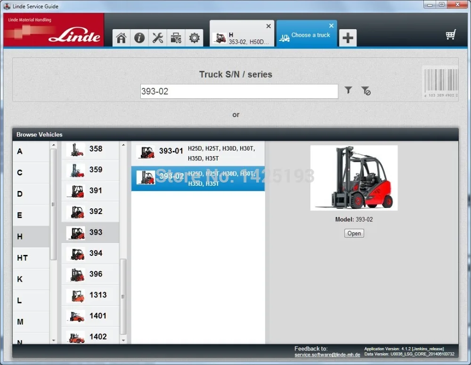Select vehicle category K
The height and width of the screenshot is (365, 471).
point(31,279)
